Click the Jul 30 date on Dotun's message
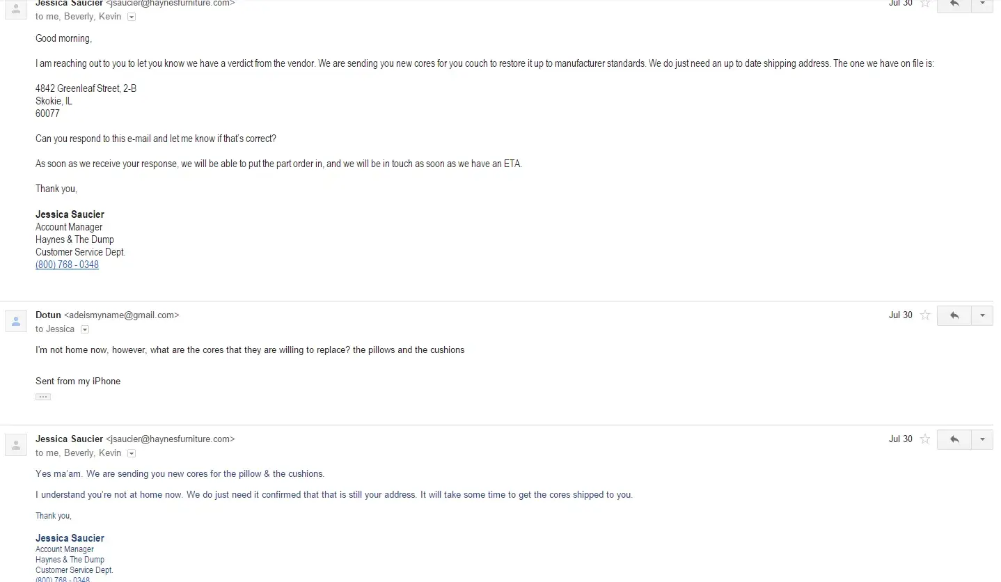 pos(900,315)
